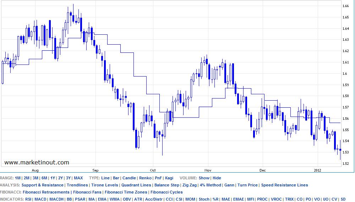Screen dimensions: 355x202
Task: Add the PO indicator
Action: pyautogui.click(x=308, y=199)
